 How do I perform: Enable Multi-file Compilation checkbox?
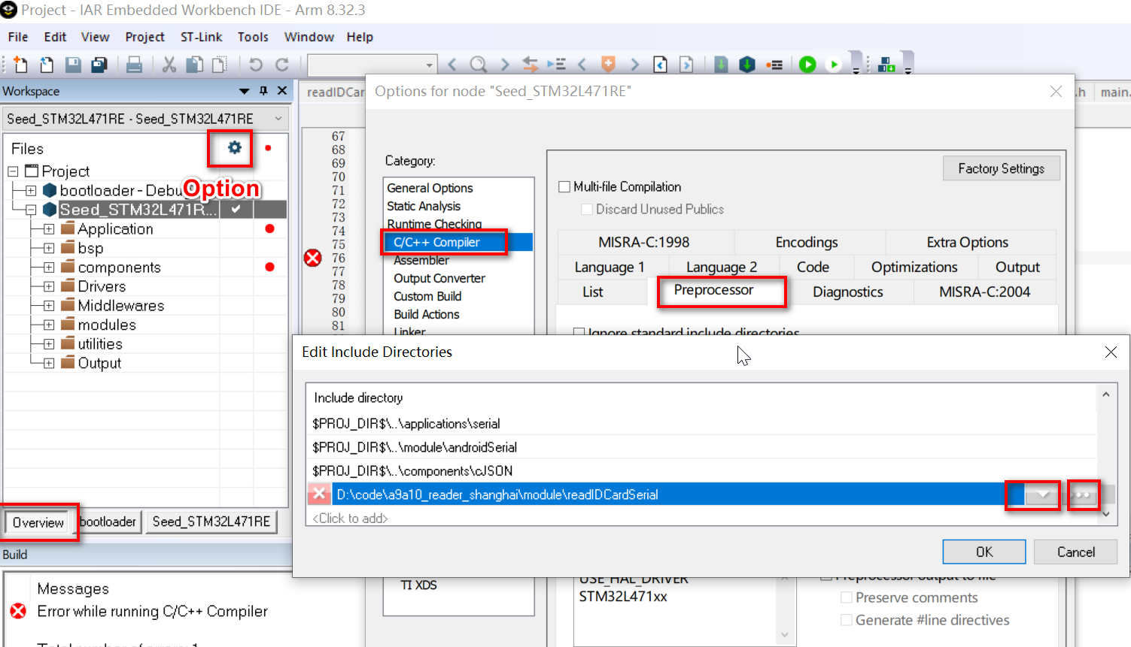coord(564,186)
